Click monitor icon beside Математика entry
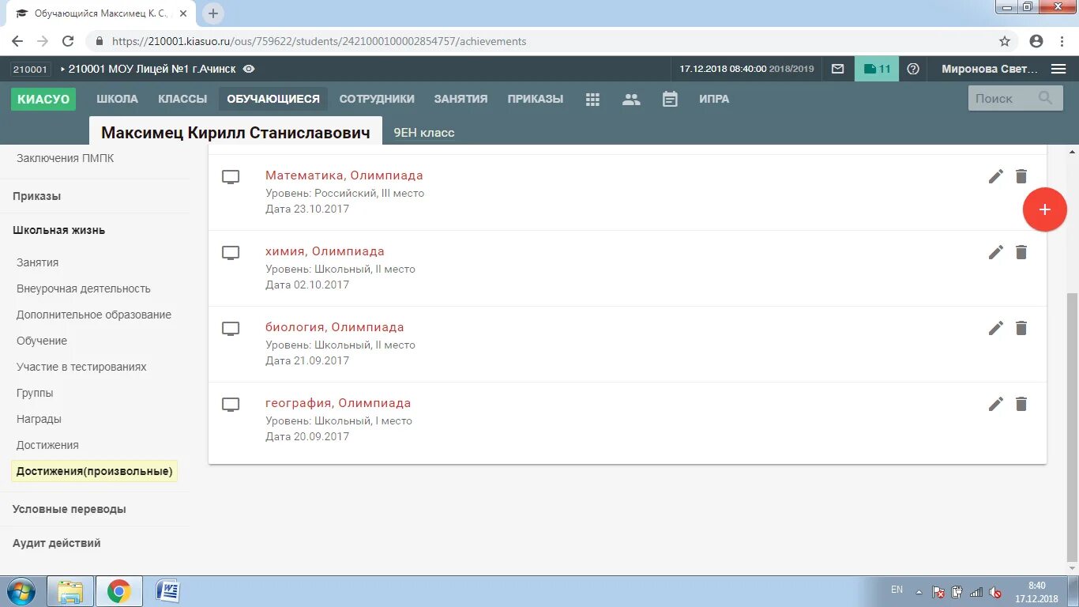The image size is (1079, 607). pos(230,176)
